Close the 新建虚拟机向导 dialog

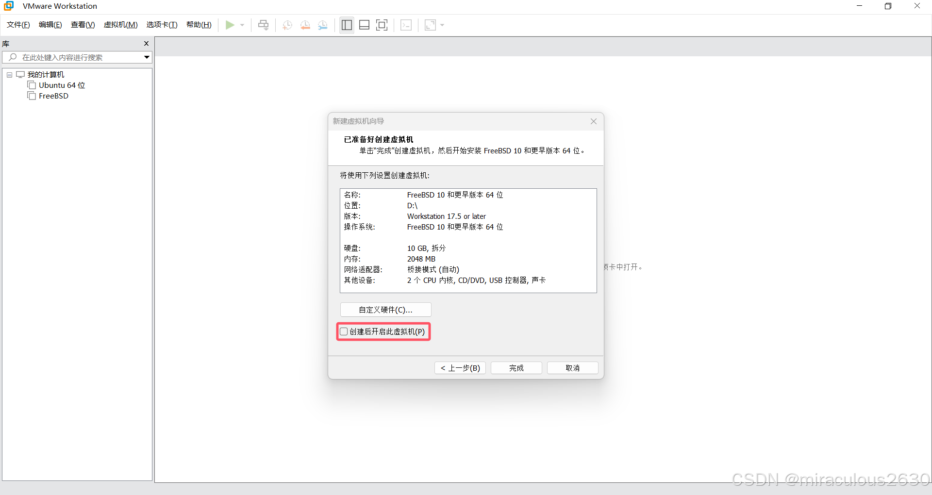pos(594,121)
